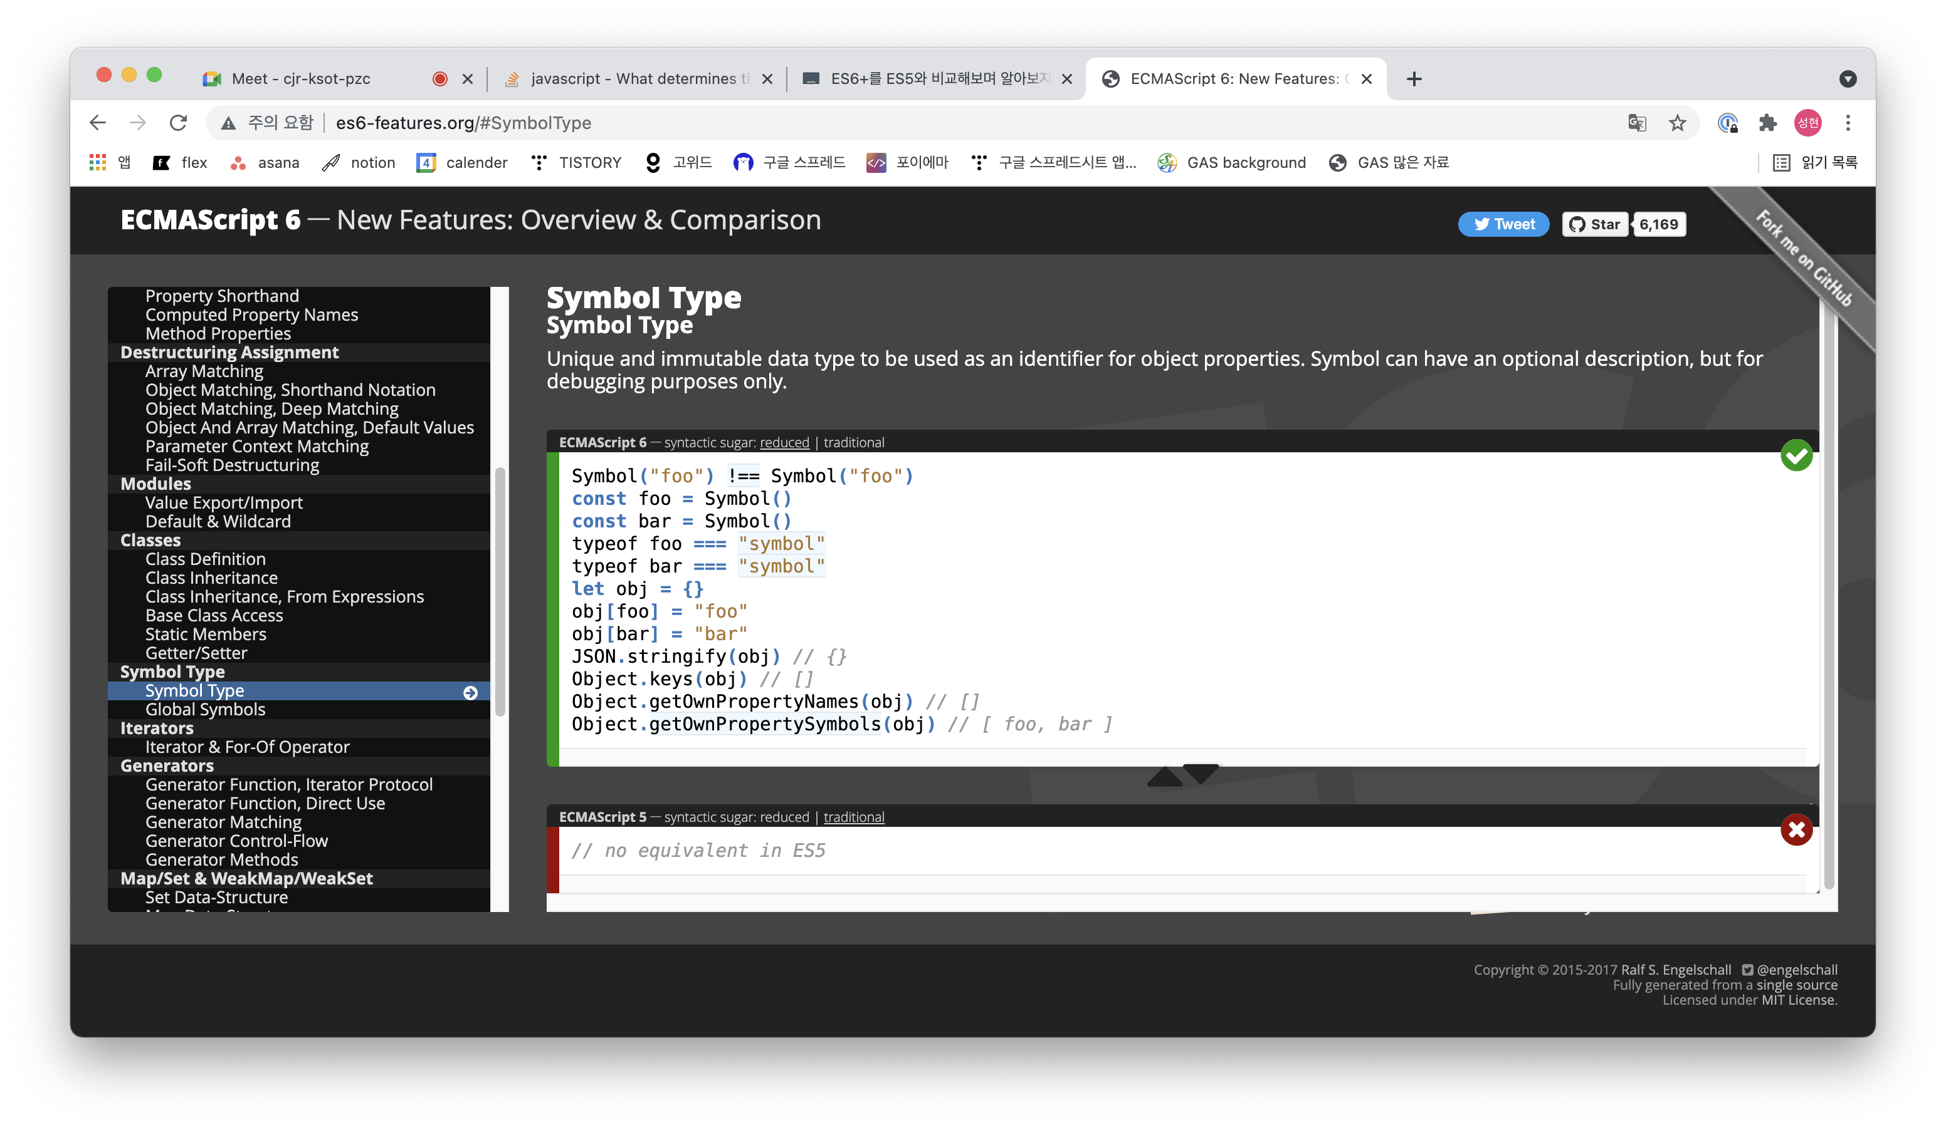Open the new tab plus icon
Screen dimensions: 1946x1130
click(x=1414, y=79)
